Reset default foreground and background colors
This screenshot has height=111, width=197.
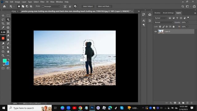pos(3,65)
